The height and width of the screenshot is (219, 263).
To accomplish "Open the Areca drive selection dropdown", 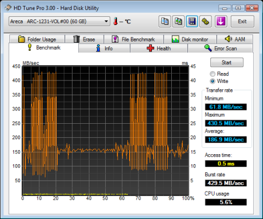I will pos(59,21).
